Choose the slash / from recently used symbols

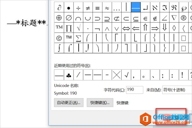78,75
